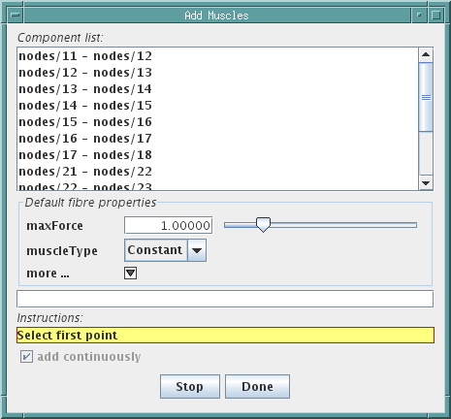Click the component list scrollbar thumb
This screenshot has height=419, width=451.
click(426, 97)
